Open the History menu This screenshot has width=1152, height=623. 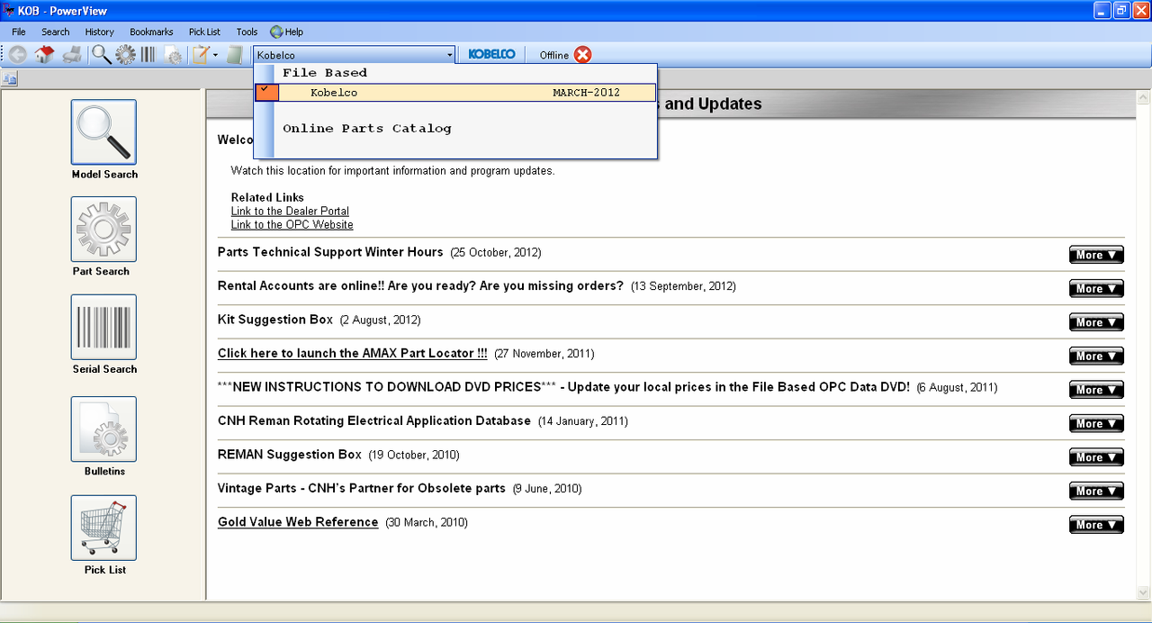100,32
